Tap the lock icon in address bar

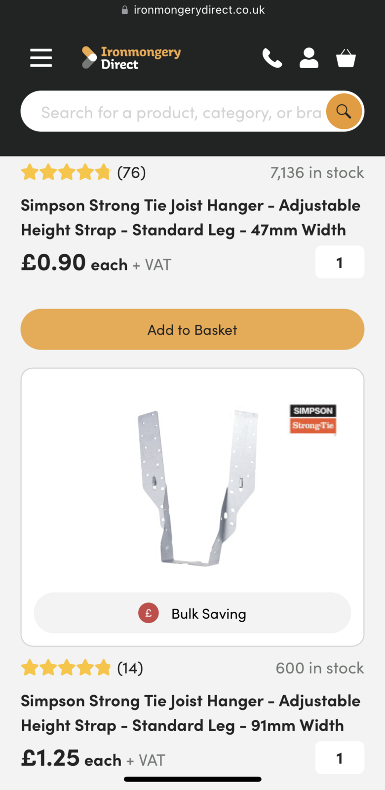[x=125, y=10]
